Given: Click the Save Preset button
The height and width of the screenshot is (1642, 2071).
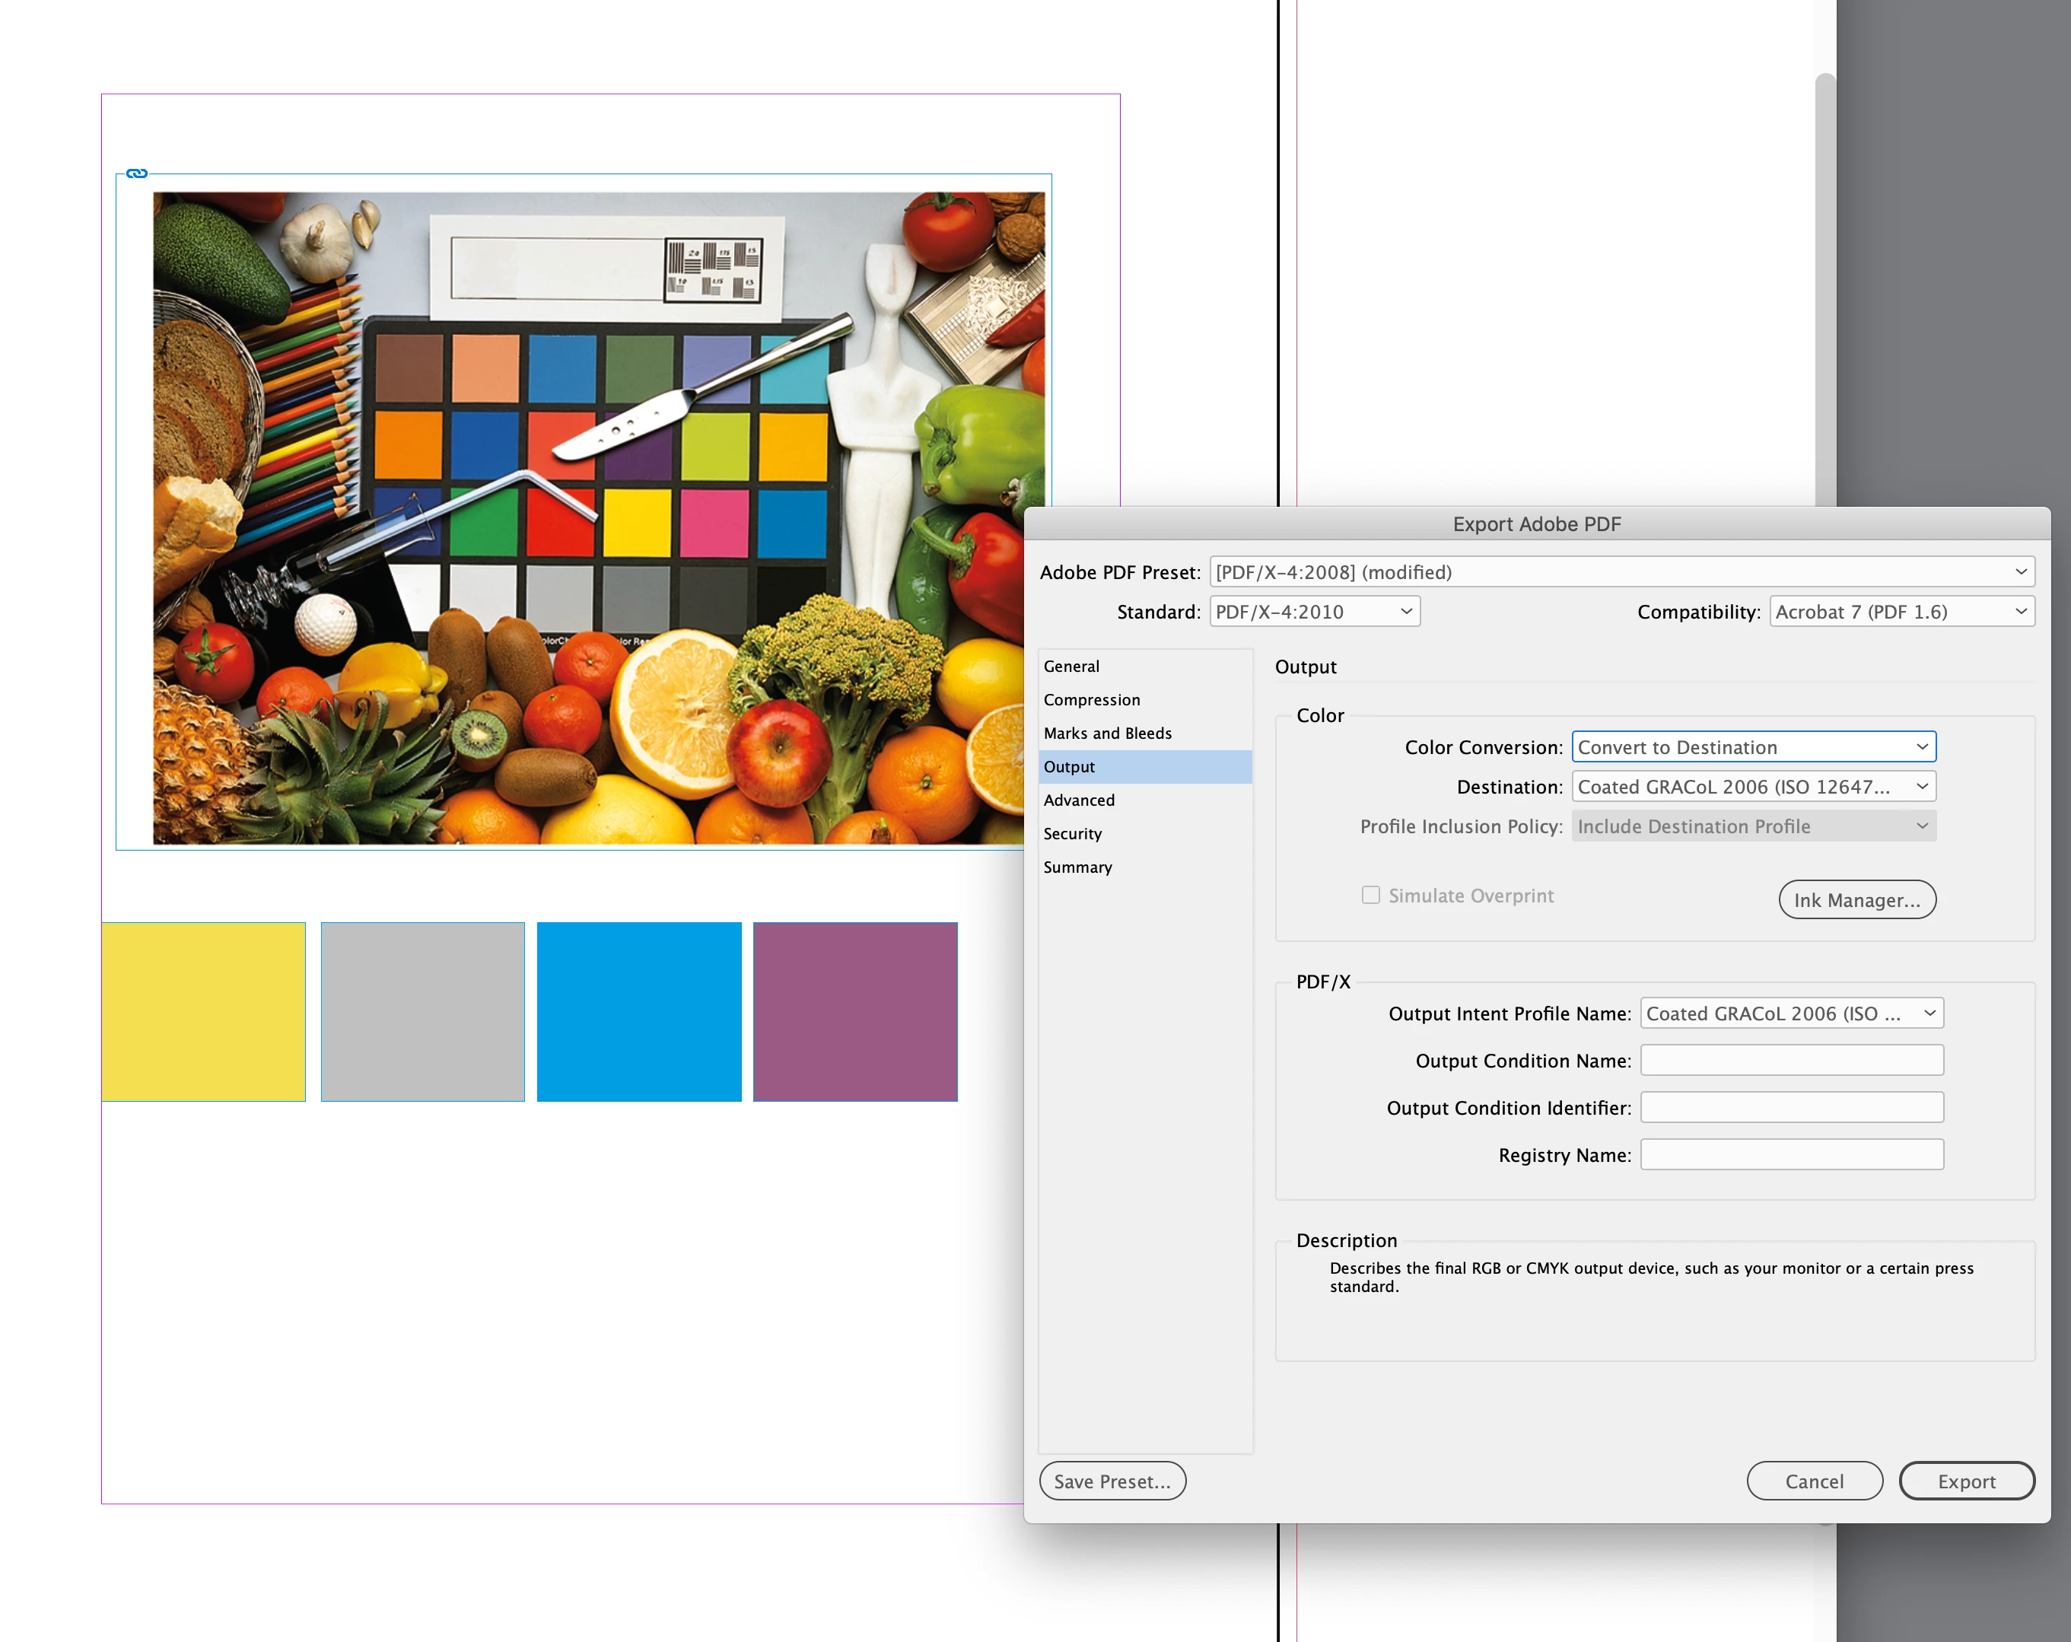Looking at the screenshot, I should [1112, 1481].
